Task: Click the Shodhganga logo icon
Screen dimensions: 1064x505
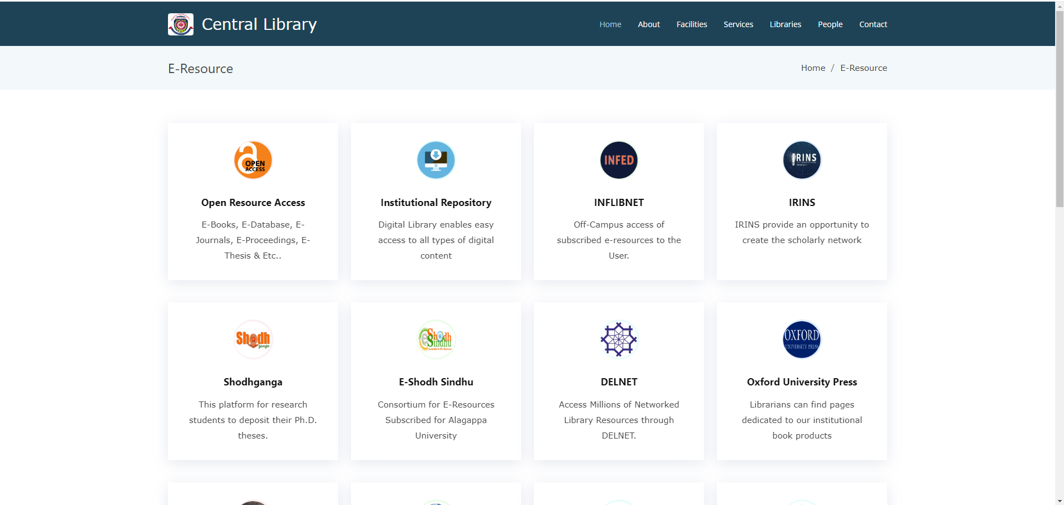Action: pyautogui.click(x=253, y=339)
